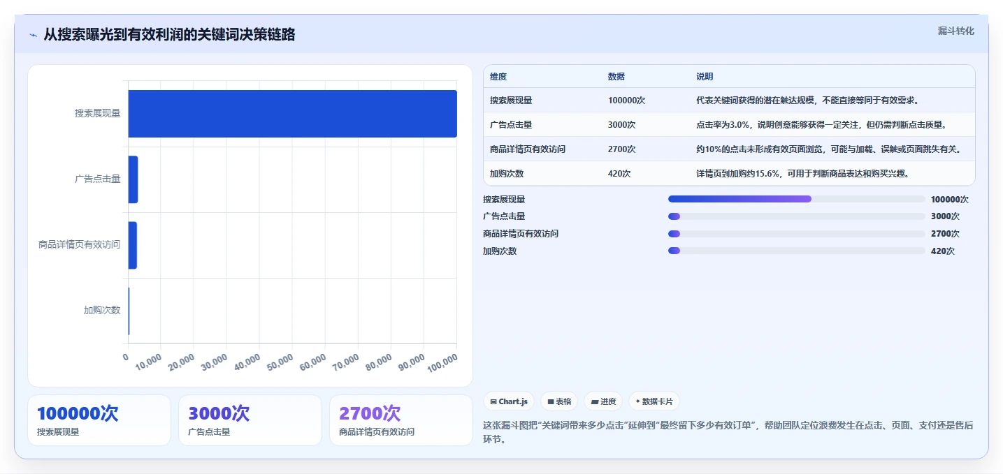Click the 420次 value next to the progress bar
Screen dimensions: 1003x474
943,251
